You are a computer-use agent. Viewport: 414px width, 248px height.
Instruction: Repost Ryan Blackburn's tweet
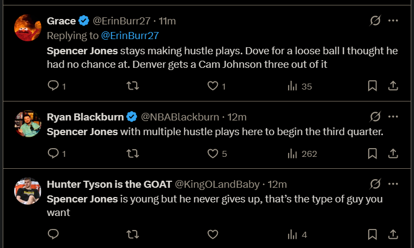pyautogui.click(x=132, y=154)
